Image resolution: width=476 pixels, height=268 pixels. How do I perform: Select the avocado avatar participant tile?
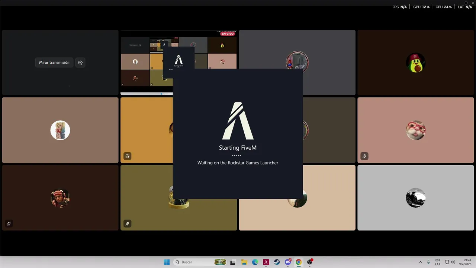[x=415, y=63]
